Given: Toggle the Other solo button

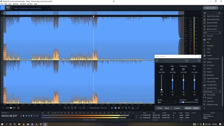Looking at the screenshot, I should pos(194,95).
